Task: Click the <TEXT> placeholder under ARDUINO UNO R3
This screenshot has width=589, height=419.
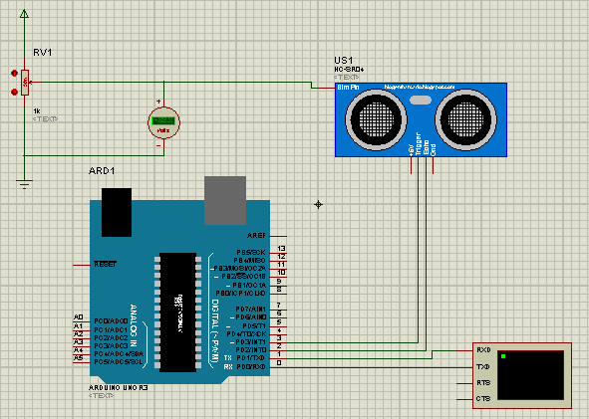Action: [x=102, y=396]
